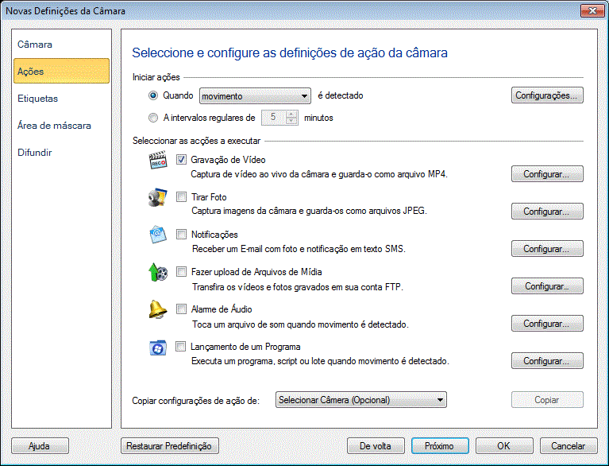Viewport: 609px width, 466px height.
Task: Open the 'movimento' detection dropdown
Action: point(254,96)
